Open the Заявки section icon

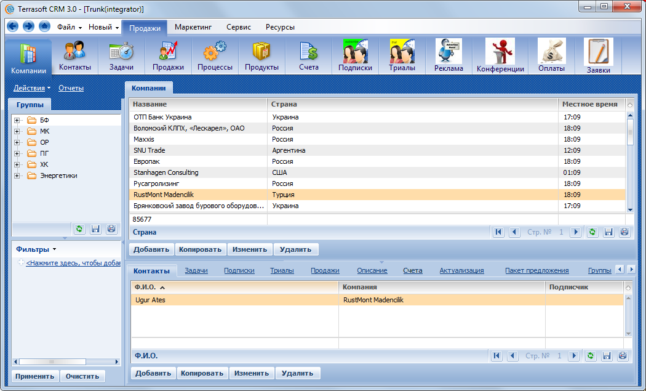[x=598, y=56]
